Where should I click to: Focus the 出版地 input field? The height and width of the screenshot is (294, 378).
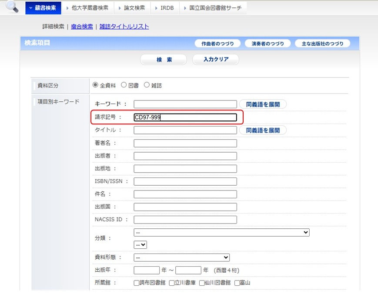click(185, 169)
